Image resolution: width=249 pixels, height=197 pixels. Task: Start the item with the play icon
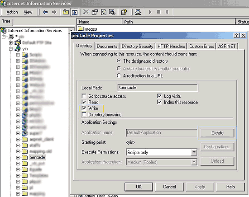coord(150,12)
